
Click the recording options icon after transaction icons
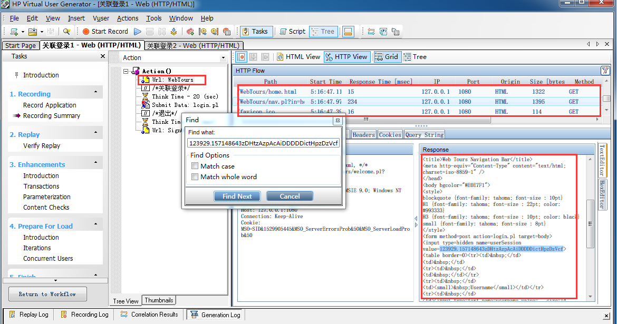[227, 32]
